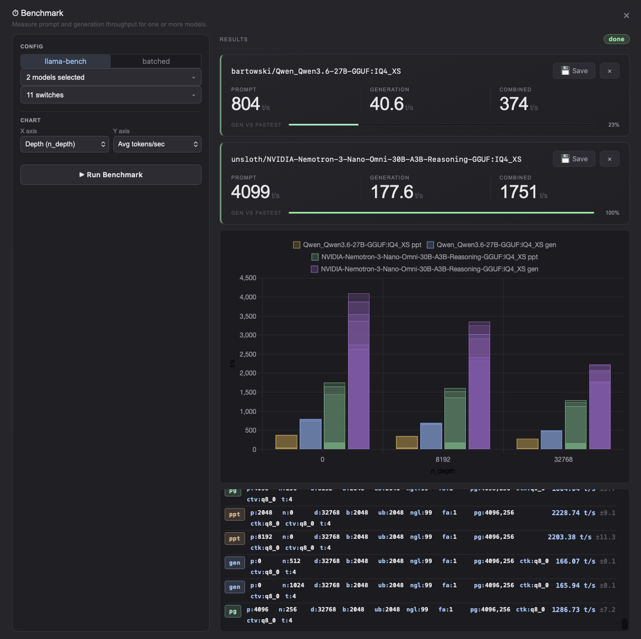Click the ppt tag on the p:2048 row

click(x=235, y=515)
